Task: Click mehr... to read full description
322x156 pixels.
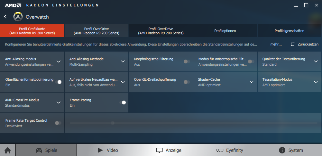Action: (276, 44)
